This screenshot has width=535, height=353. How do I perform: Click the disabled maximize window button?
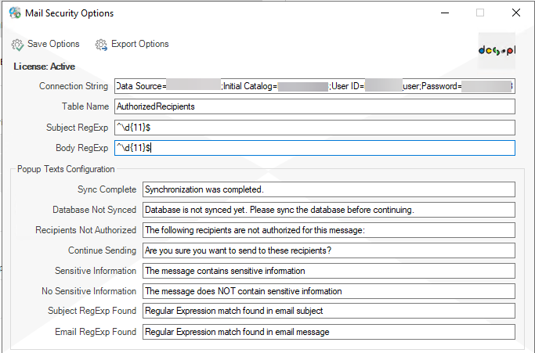[x=480, y=13]
